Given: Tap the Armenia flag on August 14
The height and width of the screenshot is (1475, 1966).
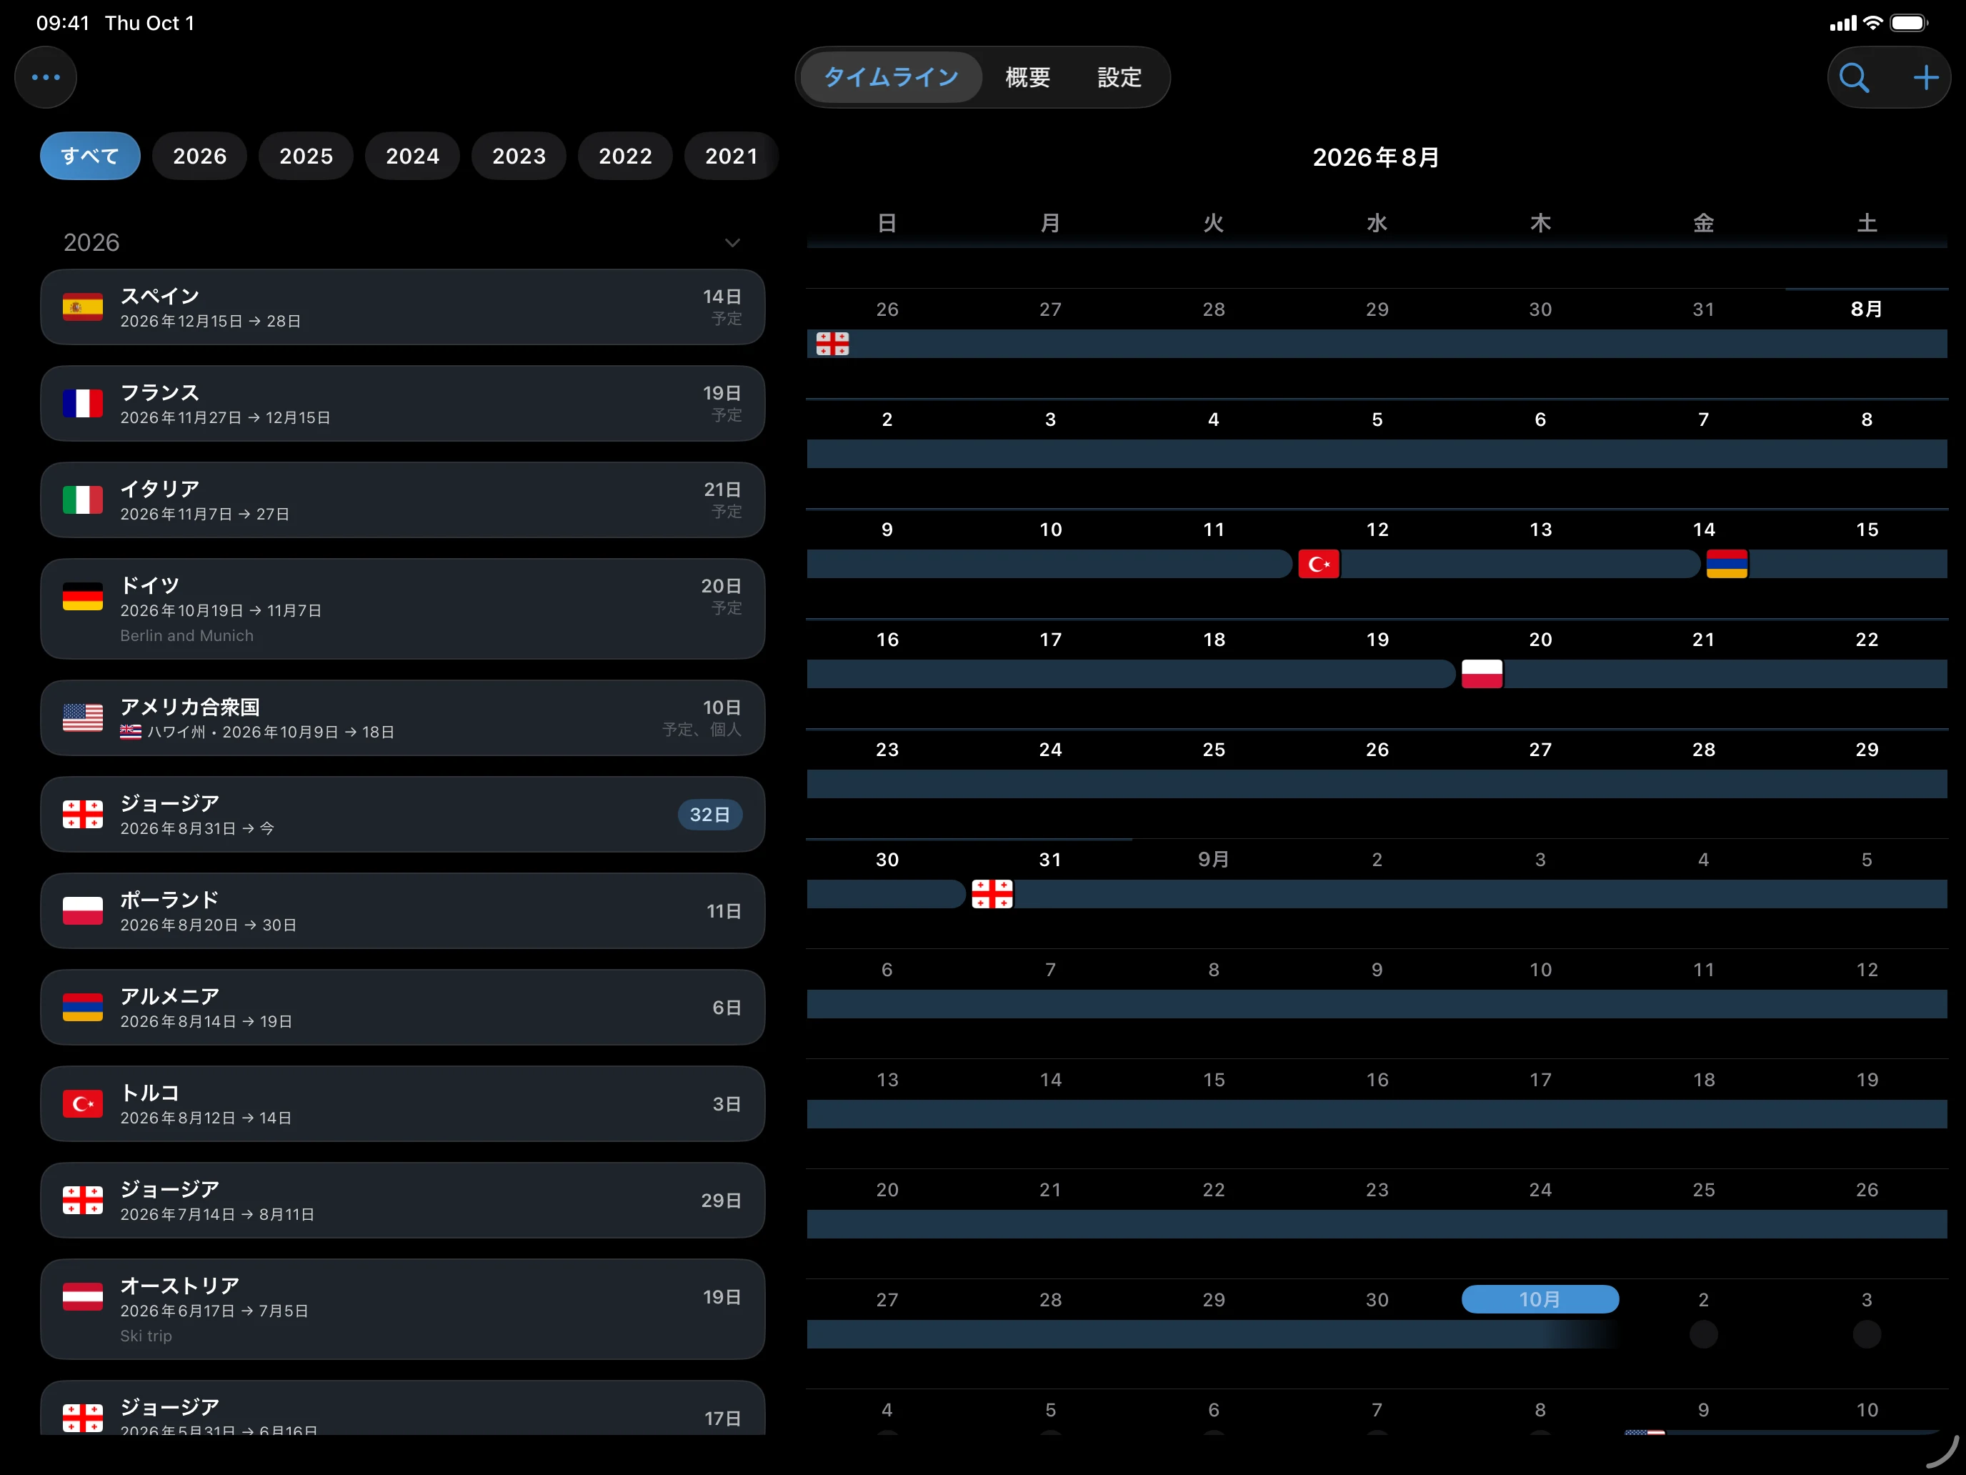Looking at the screenshot, I should 1726,564.
